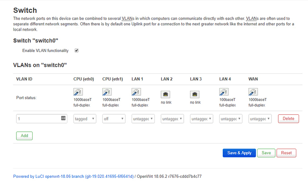Open the CPU (eth1) off dropdown
Image resolution: width=308 pixels, height=189 pixels.
114,119
